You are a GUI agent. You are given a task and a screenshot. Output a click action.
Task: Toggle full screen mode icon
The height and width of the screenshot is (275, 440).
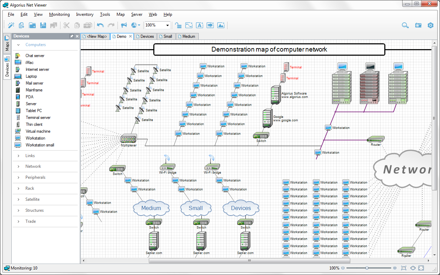(421, 268)
